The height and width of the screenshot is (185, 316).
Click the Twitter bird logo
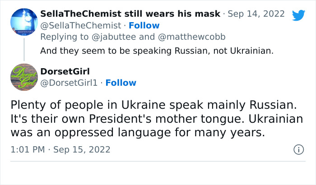(298, 15)
